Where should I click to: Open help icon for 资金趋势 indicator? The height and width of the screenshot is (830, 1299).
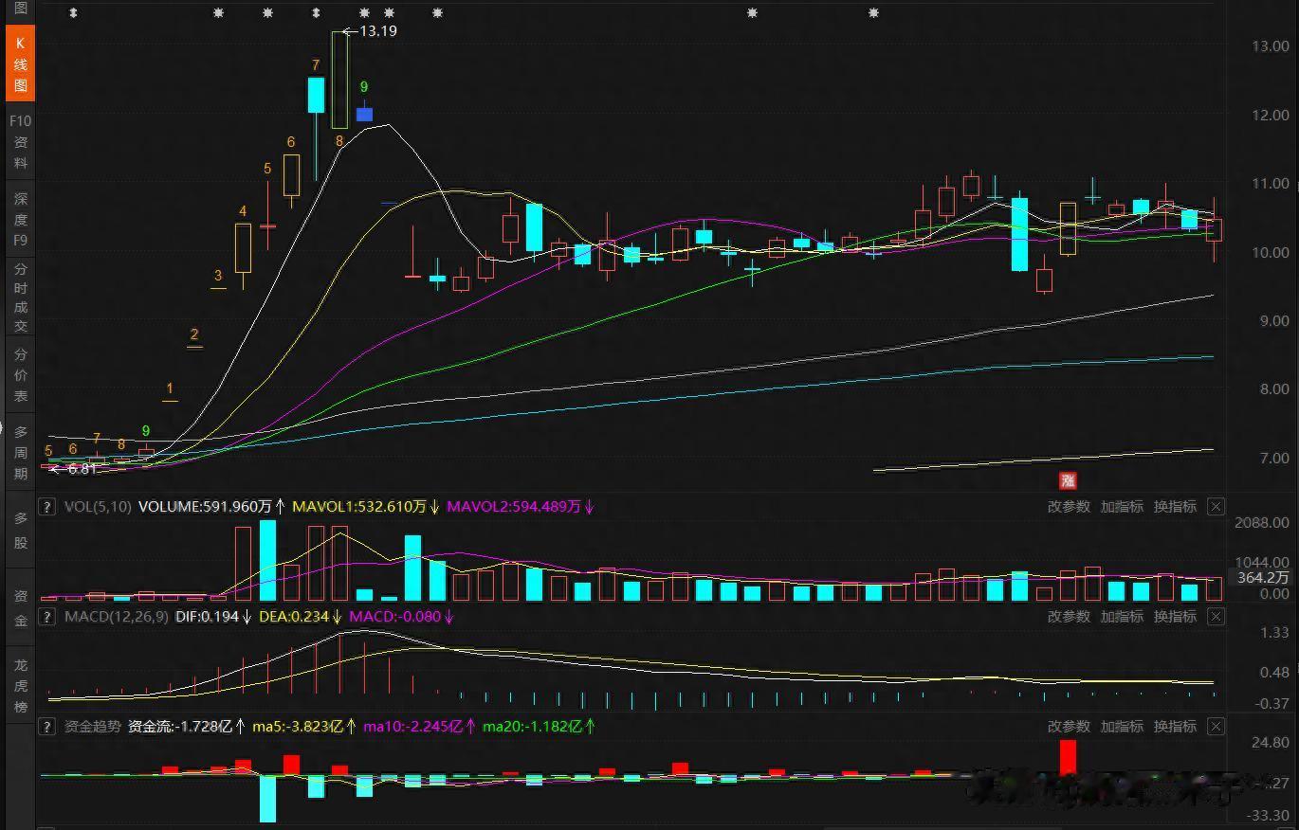tap(45, 727)
